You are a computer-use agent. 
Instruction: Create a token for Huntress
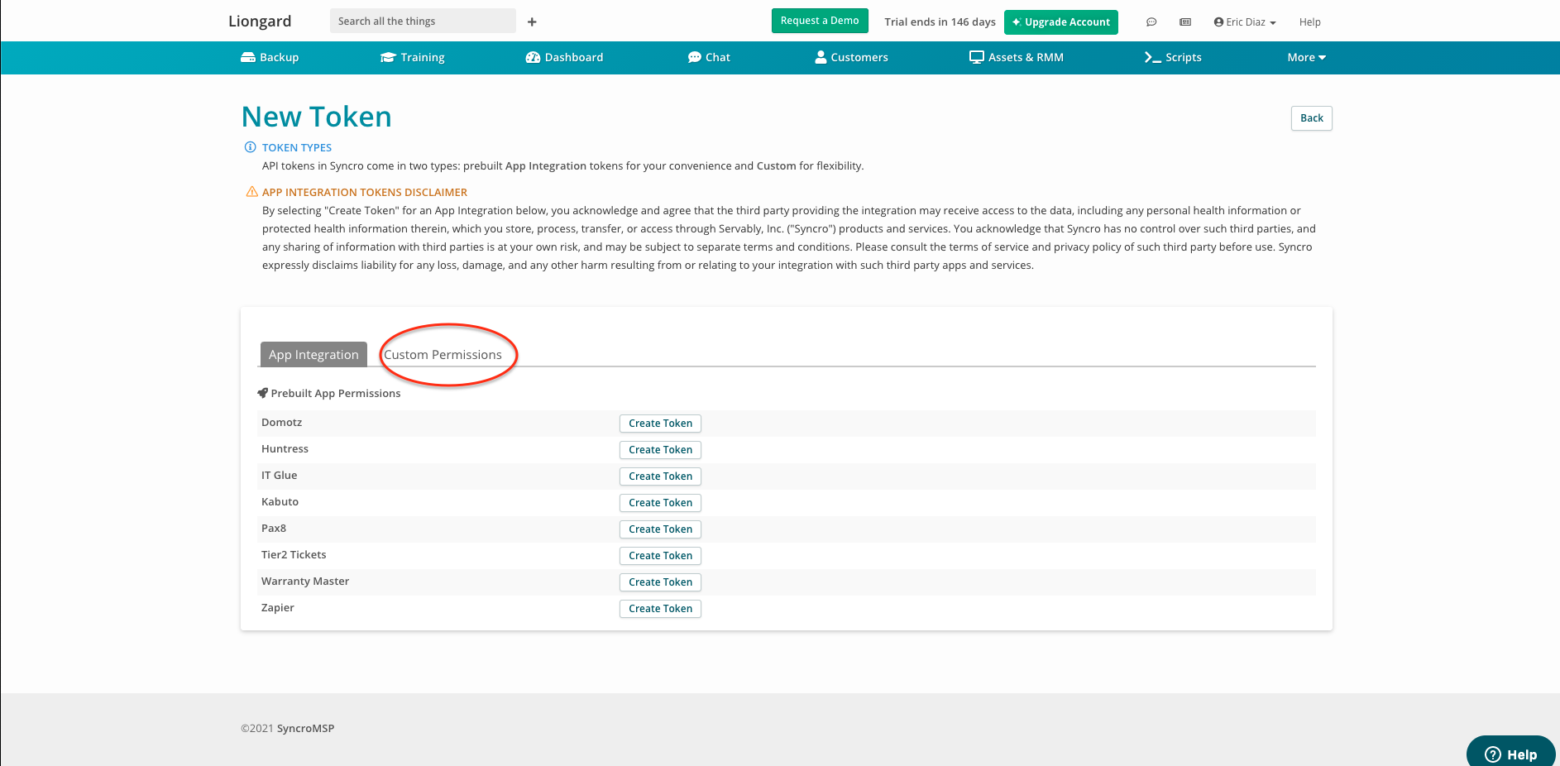coord(660,450)
